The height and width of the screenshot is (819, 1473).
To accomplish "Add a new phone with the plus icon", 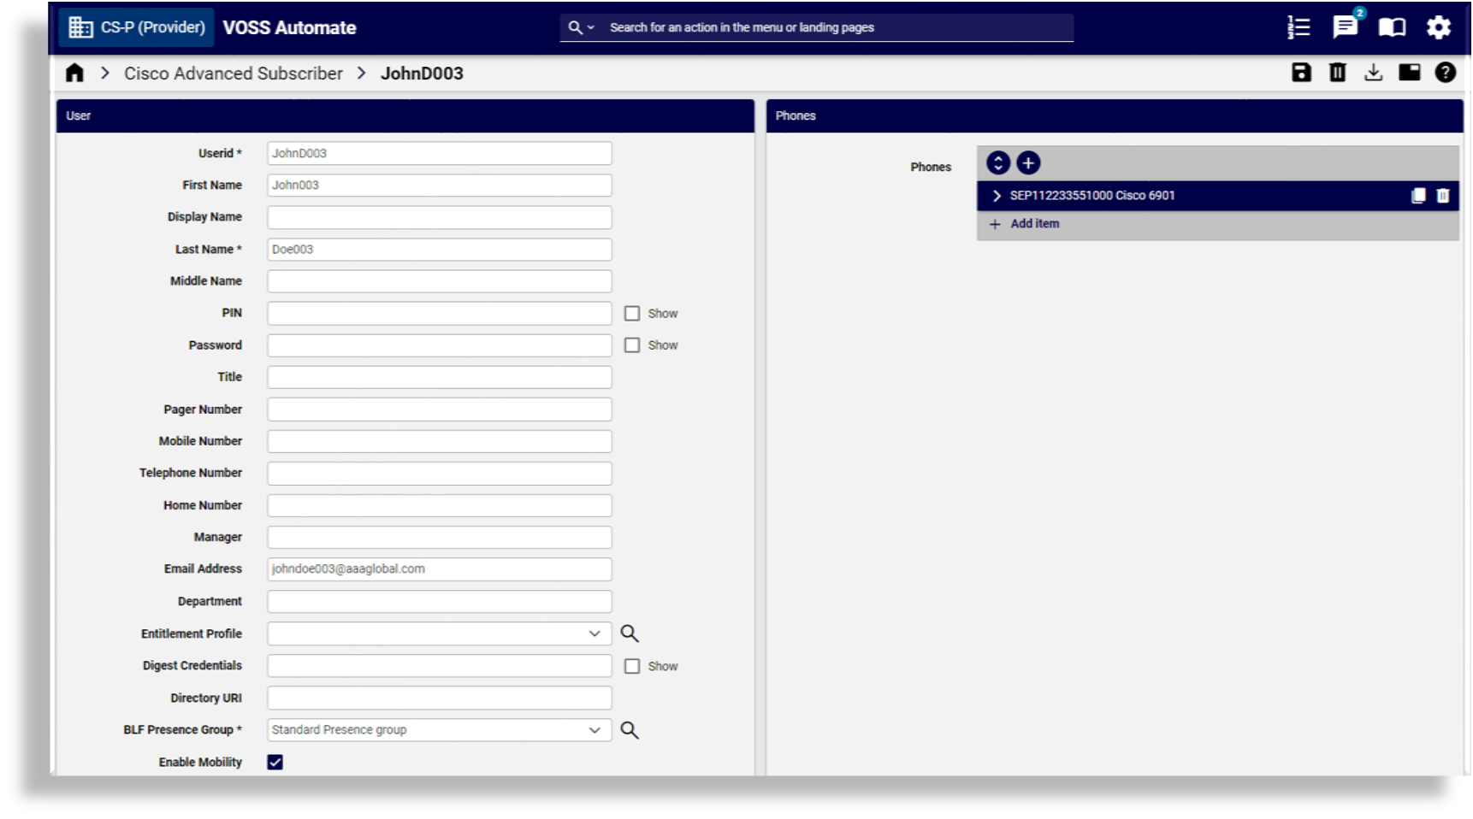I will 1028,162.
